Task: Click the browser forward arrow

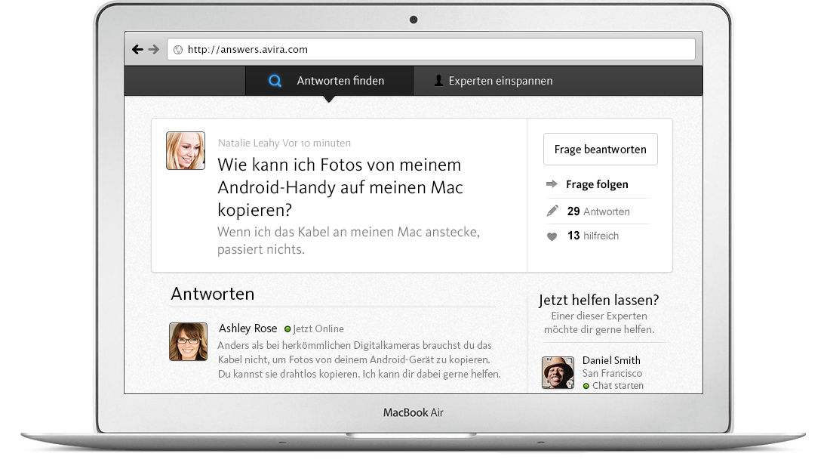Action: click(x=153, y=49)
